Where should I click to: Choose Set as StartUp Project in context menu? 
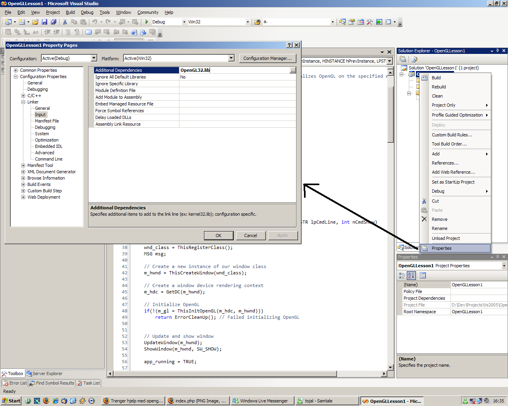point(455,182)
